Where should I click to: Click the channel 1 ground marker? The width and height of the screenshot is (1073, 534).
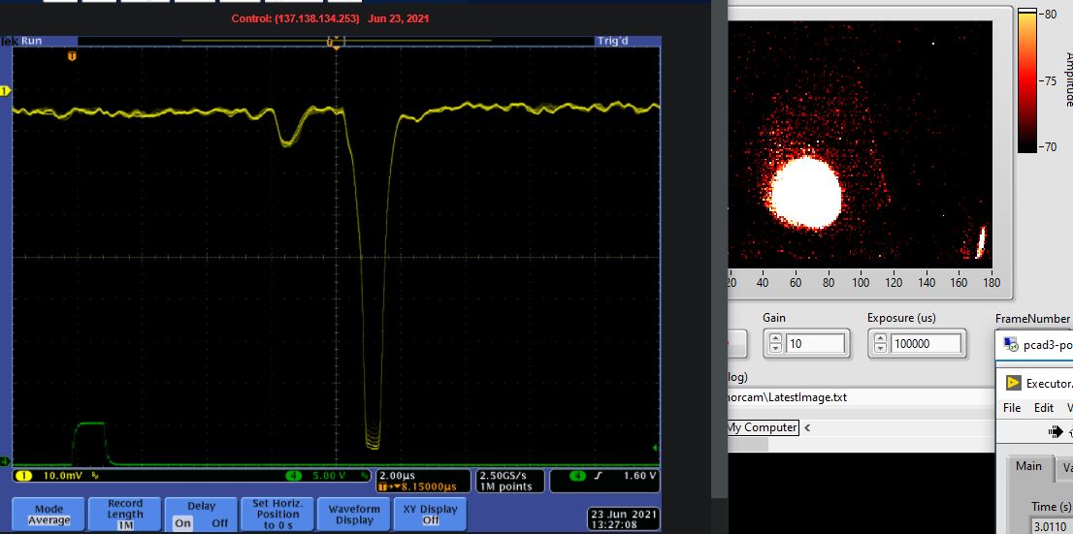[x=4, y=91]
